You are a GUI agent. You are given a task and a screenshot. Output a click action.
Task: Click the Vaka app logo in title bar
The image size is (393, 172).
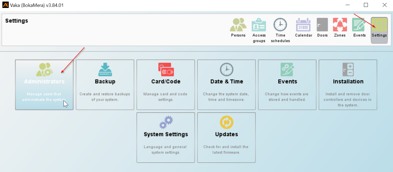[x=5, y=5]
